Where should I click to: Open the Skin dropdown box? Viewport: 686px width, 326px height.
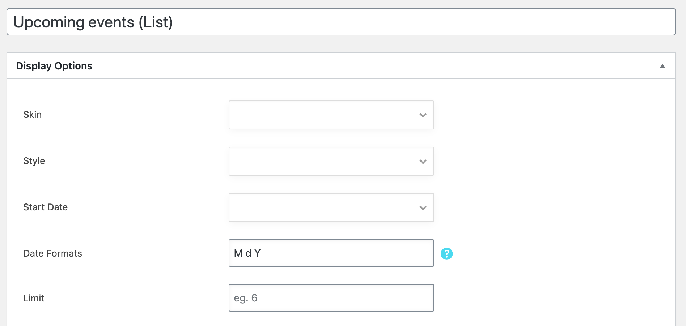pyautogui.click(x=331, y=115)
